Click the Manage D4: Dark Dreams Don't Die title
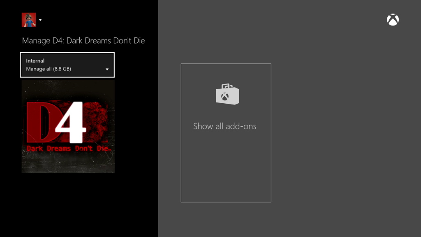This screenshot has height=237, width=421. tap(83, 41)
